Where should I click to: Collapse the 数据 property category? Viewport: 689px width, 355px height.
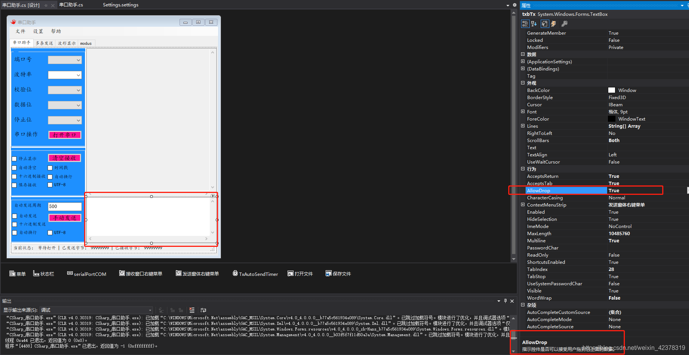(x=523, y=54)
